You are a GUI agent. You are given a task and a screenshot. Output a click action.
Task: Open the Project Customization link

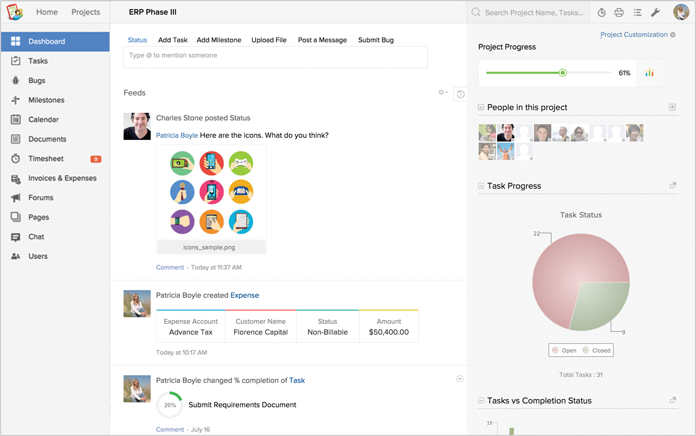click(633, 34)
